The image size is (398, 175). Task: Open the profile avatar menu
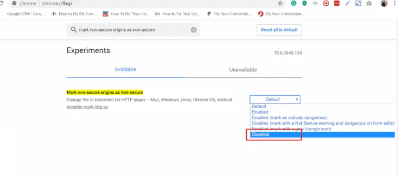(x=384, y=3)
